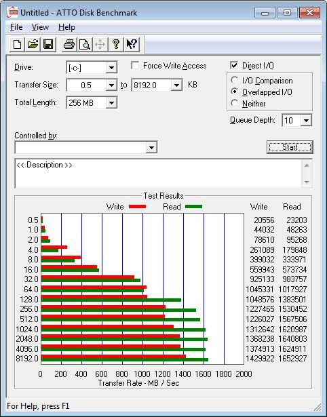Image resolution: width=327 pixels, height=417 pixels.
Task: Click the Open file folder icon
Action: click(33, 44)
